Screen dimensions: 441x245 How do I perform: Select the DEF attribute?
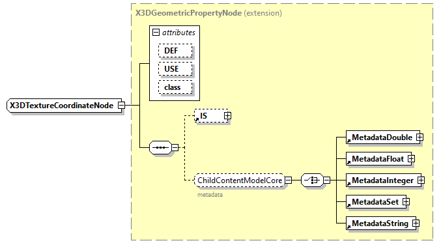click(x=175, y=51)
